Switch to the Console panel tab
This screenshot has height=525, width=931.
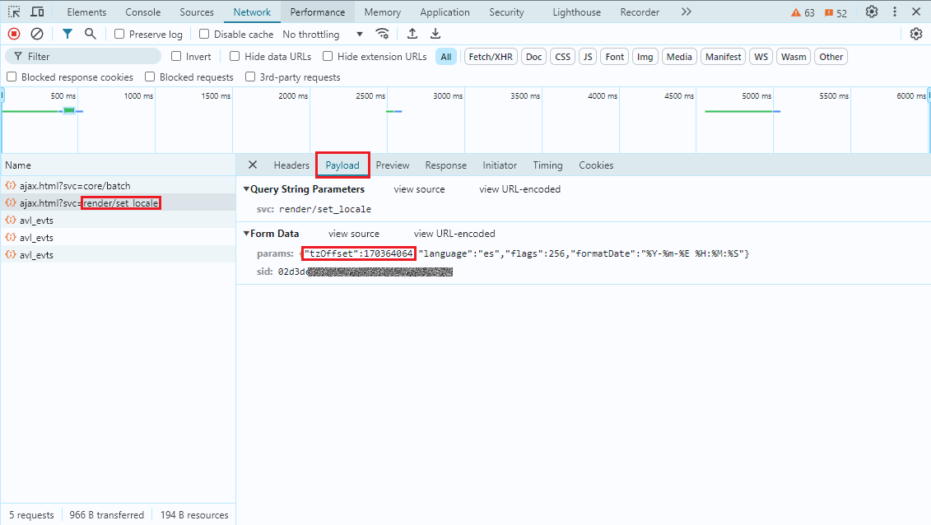click(142, 12)
